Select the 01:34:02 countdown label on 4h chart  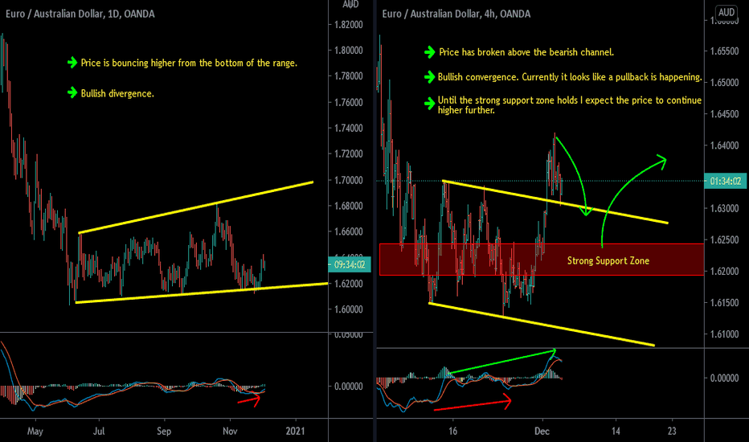(x=725, y=181)
